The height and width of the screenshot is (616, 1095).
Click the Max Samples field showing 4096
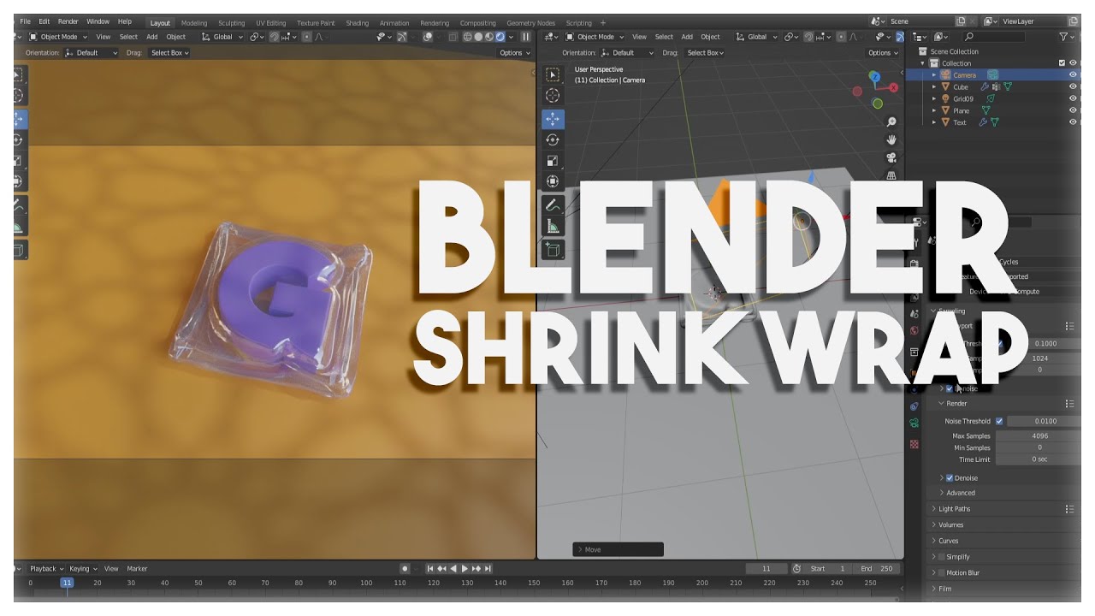[1039, 436]
